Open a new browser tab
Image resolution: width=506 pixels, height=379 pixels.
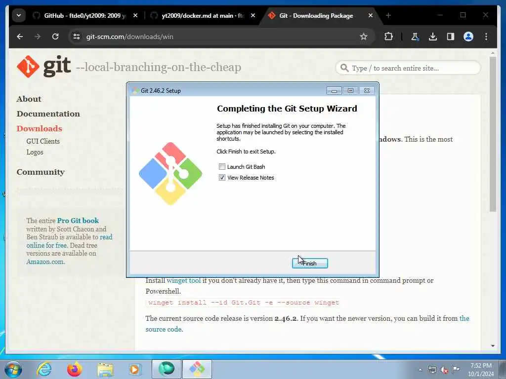pos(388,15)
